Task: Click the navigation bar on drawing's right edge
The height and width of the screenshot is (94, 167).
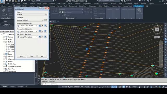Action: coord(161,54)
